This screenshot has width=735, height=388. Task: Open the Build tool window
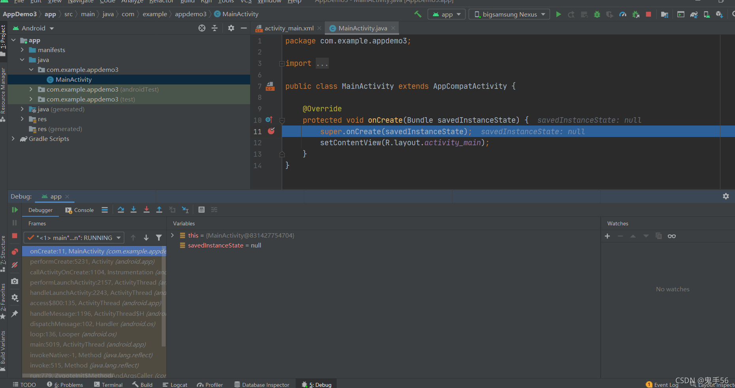coord(142,384)
